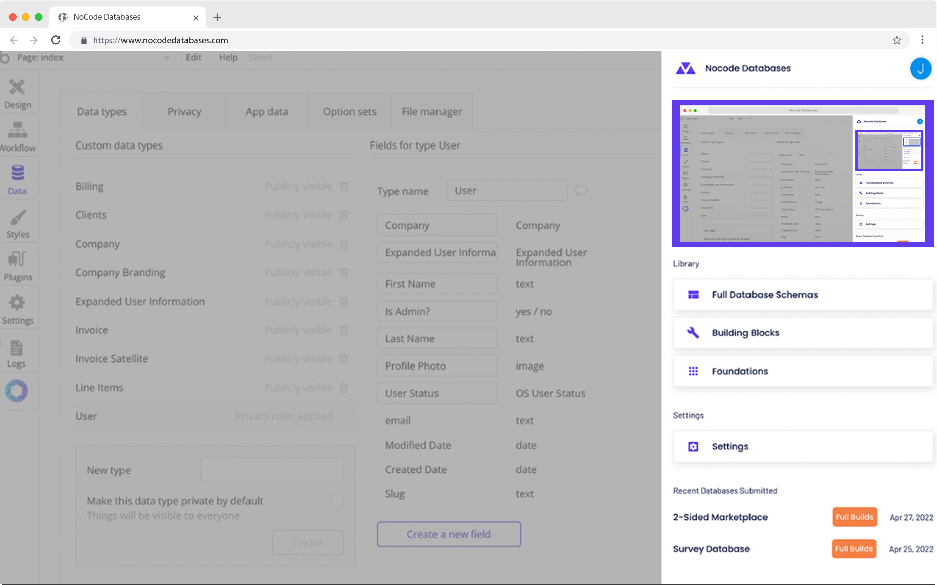
Task: Select the Data database icon in sidebar
Action: pos(18,173)
